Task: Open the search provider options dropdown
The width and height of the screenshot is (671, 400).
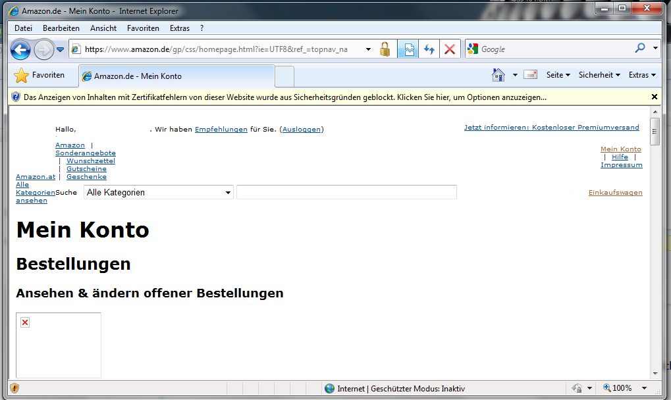Action: [x=655, y=48]
